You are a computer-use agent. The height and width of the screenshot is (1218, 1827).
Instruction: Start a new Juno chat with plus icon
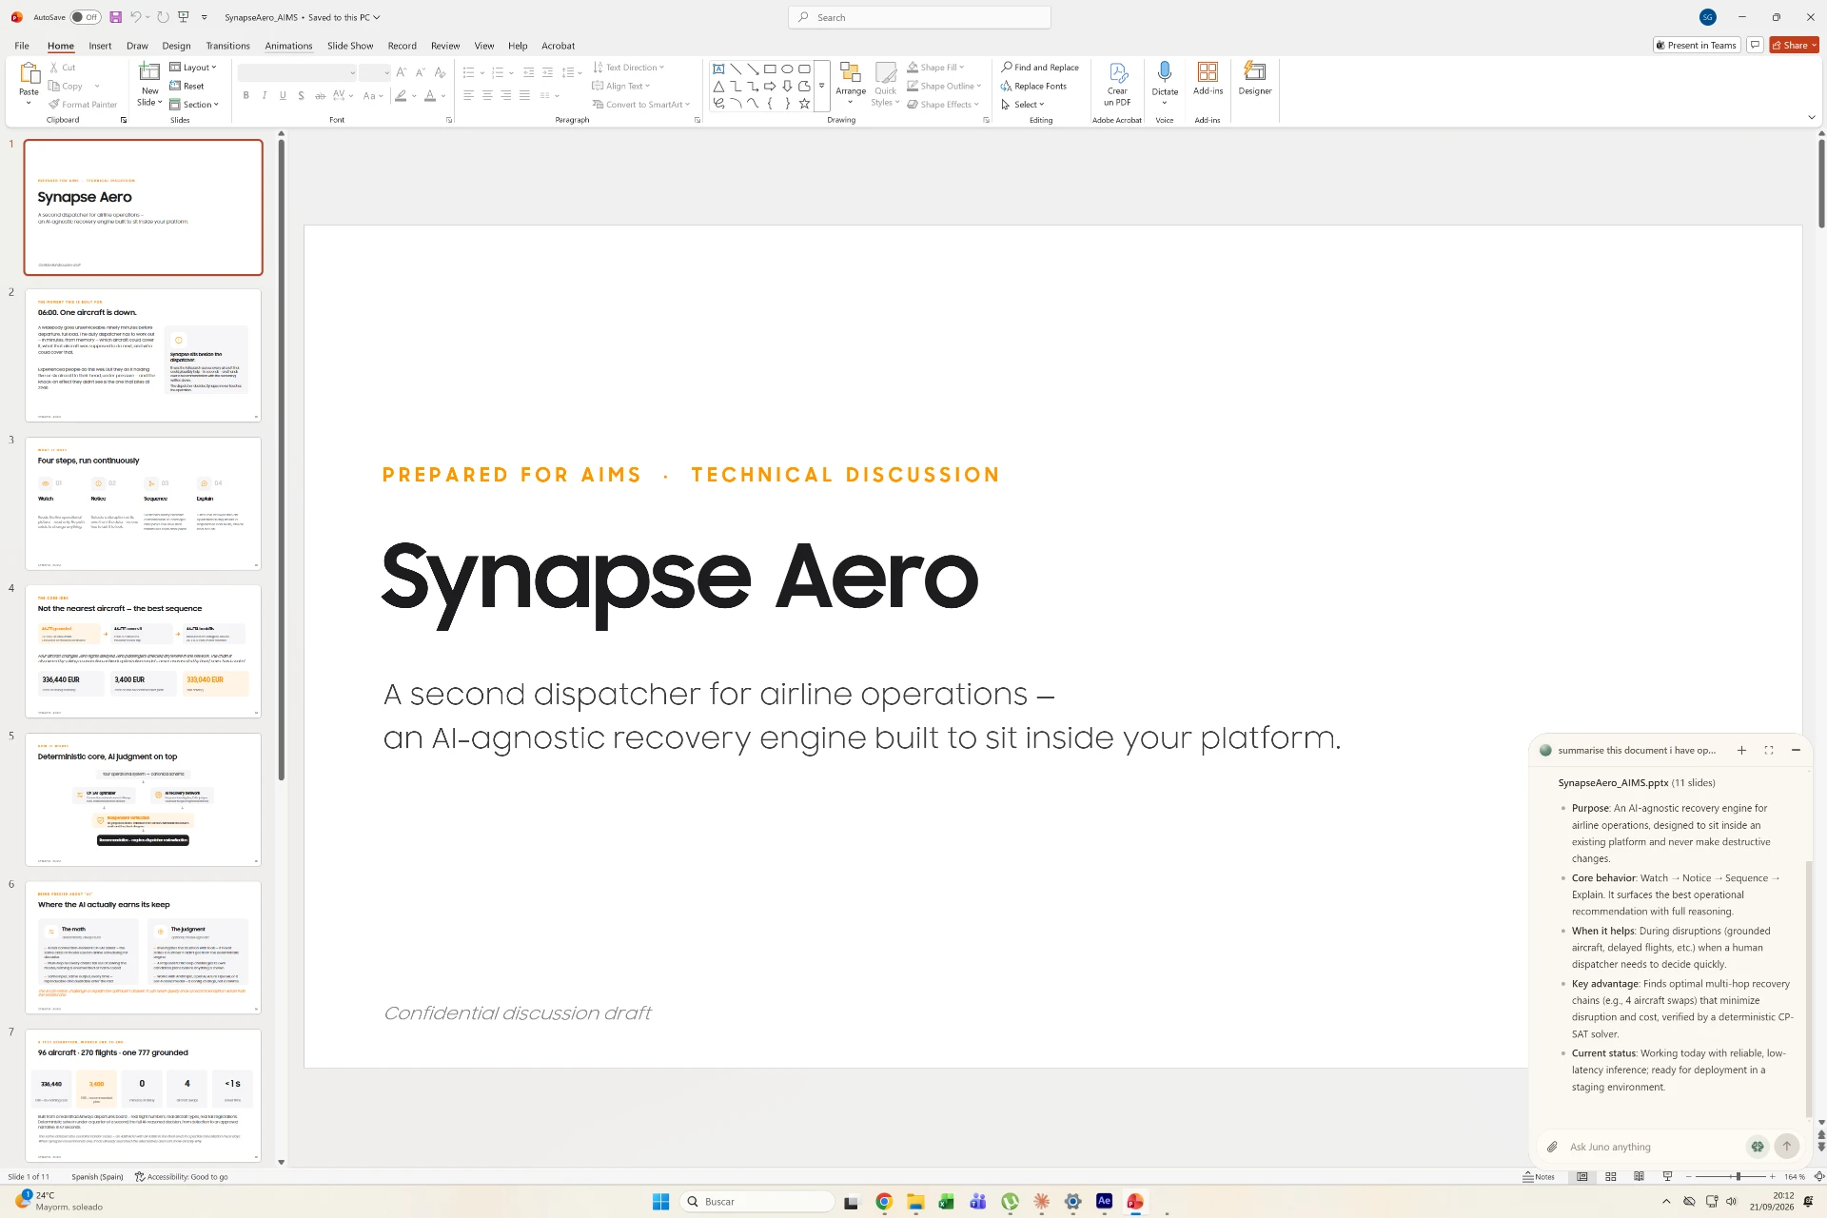pyautogui.click(x=1741, y=750)
